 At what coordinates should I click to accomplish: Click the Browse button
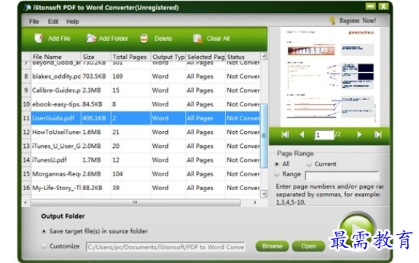(273, 246)
